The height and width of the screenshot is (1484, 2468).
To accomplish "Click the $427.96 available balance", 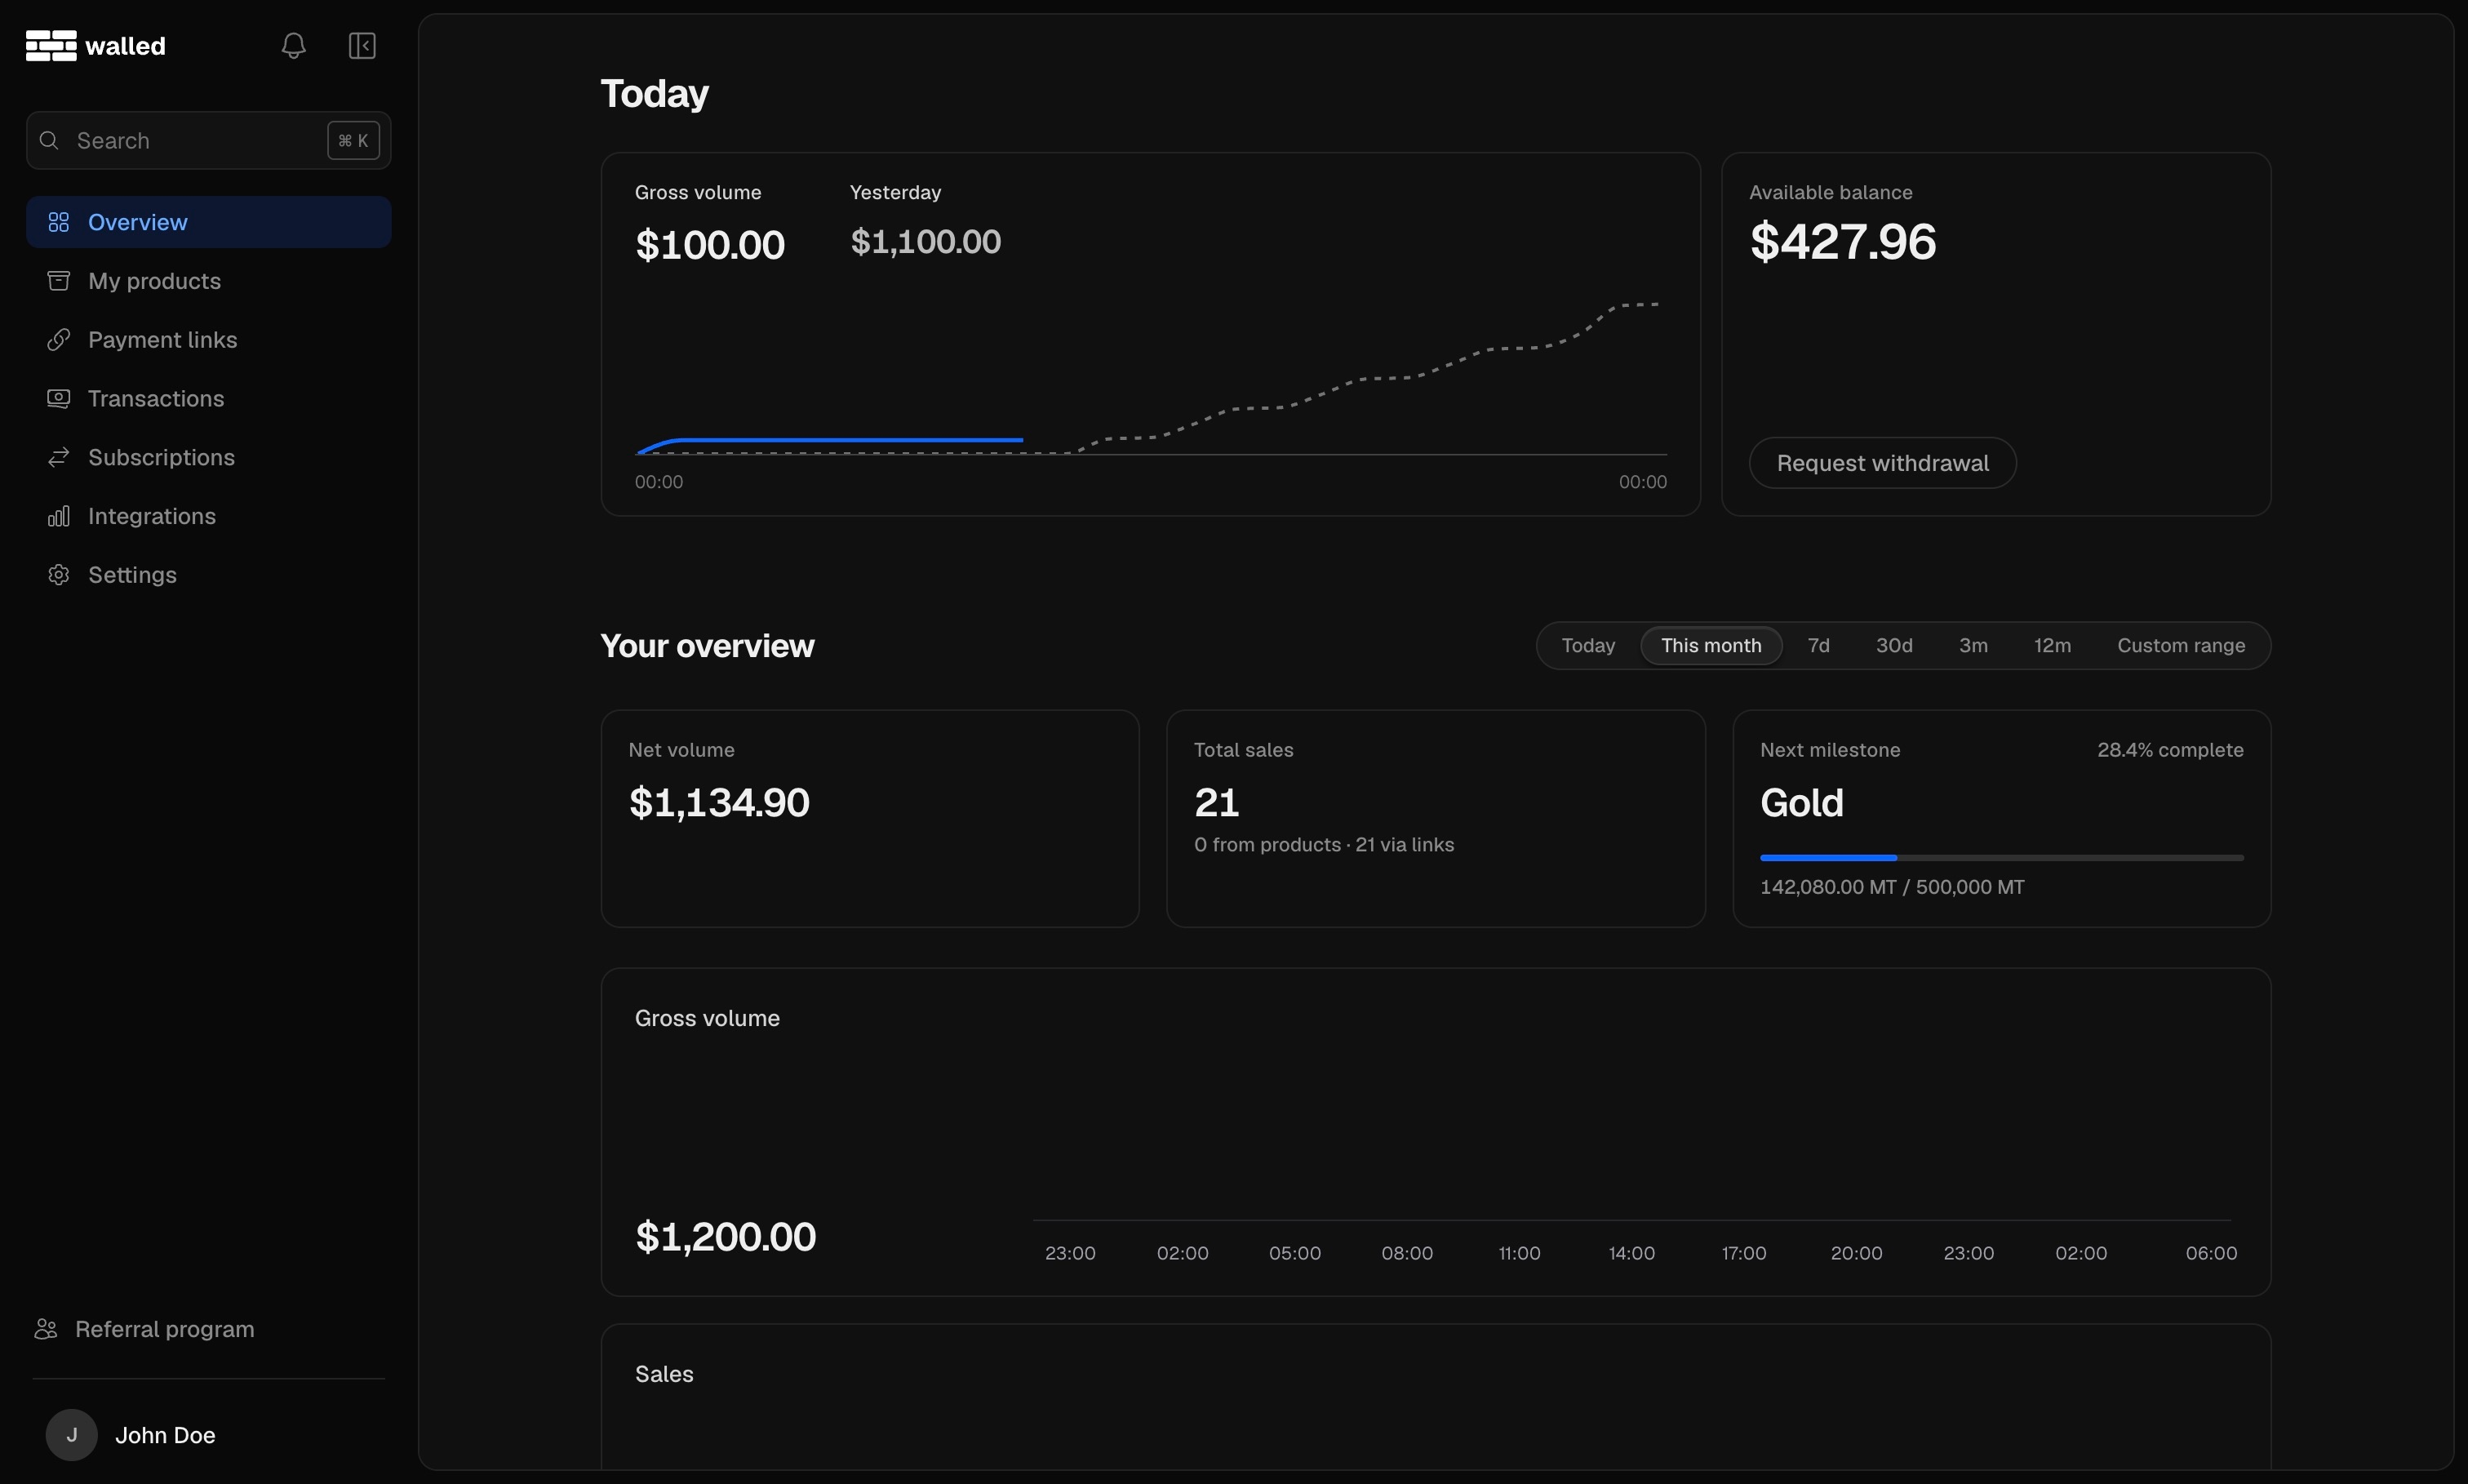I will pyautogui.click(x=1844, y=242).
